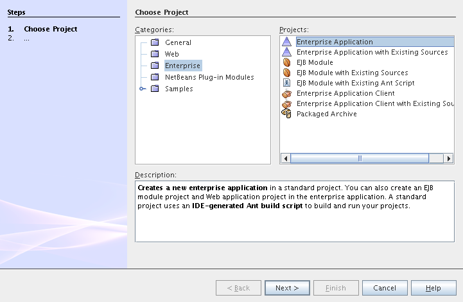This screenshot has height=302, width=463.
Task: Click the Enterprise Application Client icon
Action: (x=287, y=93)
